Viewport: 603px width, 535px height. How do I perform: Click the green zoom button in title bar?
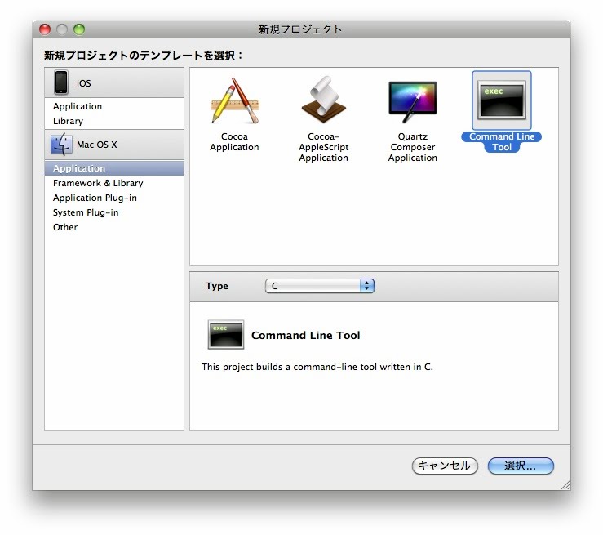79,29
